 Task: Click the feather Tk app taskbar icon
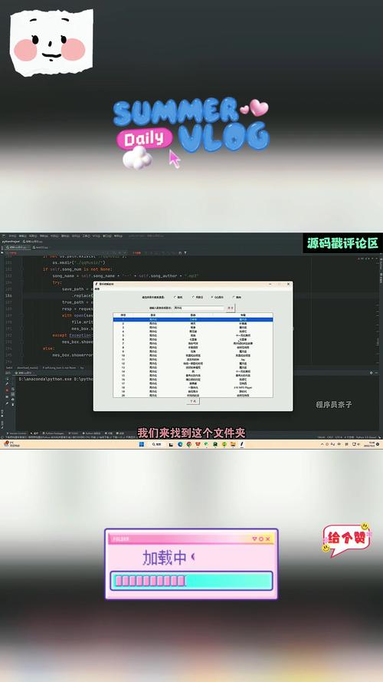point(241,444)
